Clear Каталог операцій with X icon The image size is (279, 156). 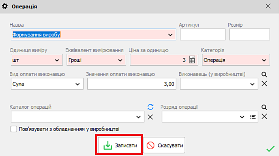coord(150,117)
